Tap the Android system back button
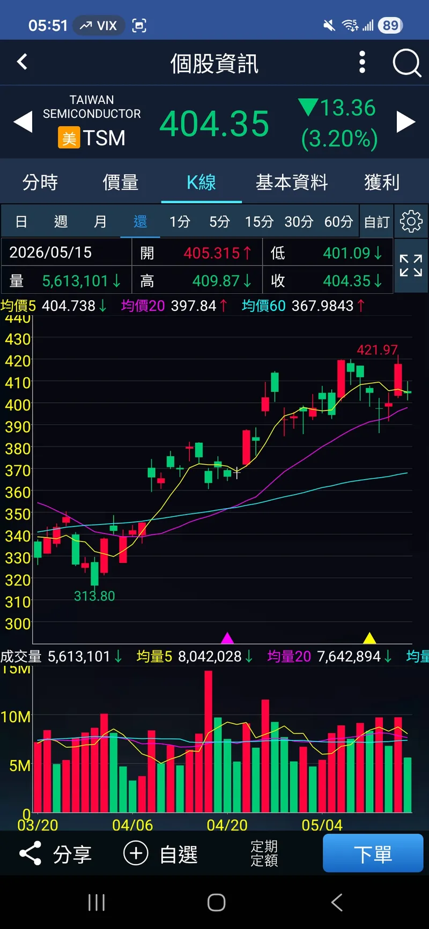 pos(337,902)
